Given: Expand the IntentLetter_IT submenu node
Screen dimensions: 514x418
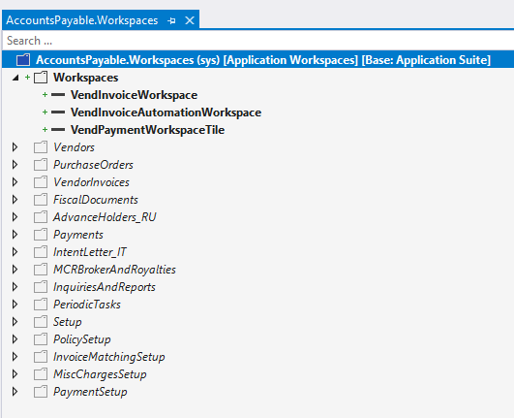Looking at the screenshot, I should coord(15,252).
